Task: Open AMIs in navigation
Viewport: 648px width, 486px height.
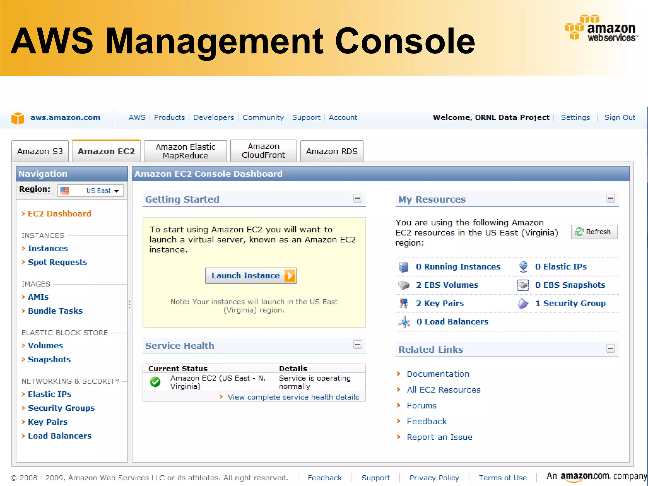Action: pos(38,297)
